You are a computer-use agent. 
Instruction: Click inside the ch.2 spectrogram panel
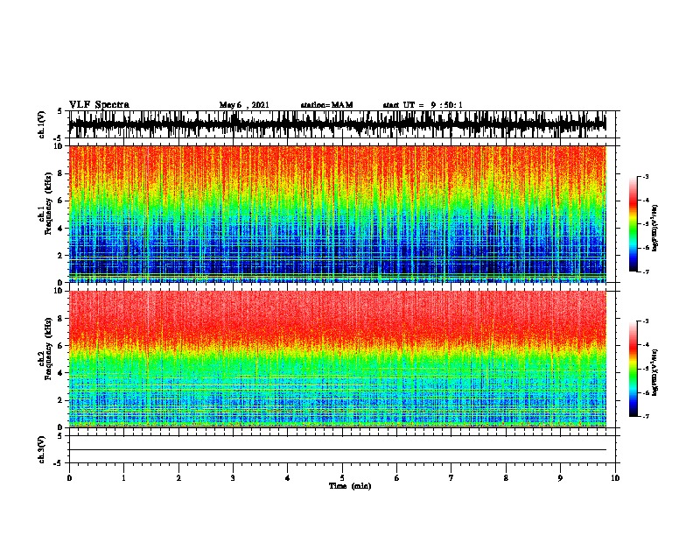click(x=338, y=359)
